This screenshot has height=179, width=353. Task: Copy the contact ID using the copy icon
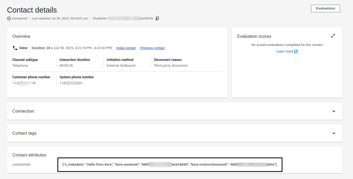pos(157,18)
